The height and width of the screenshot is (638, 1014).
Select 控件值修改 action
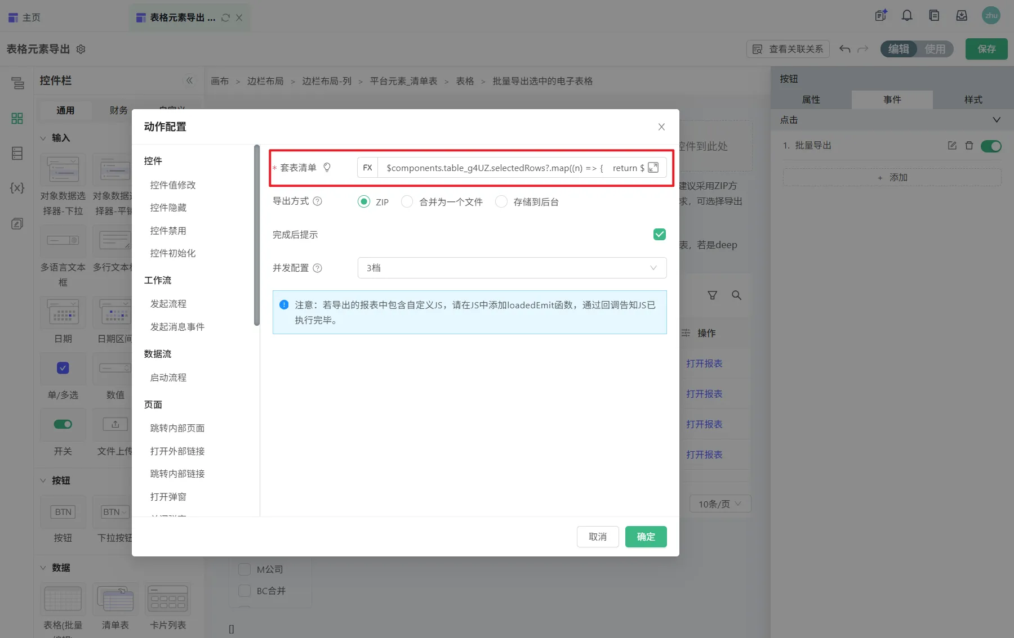pos(173,185)
